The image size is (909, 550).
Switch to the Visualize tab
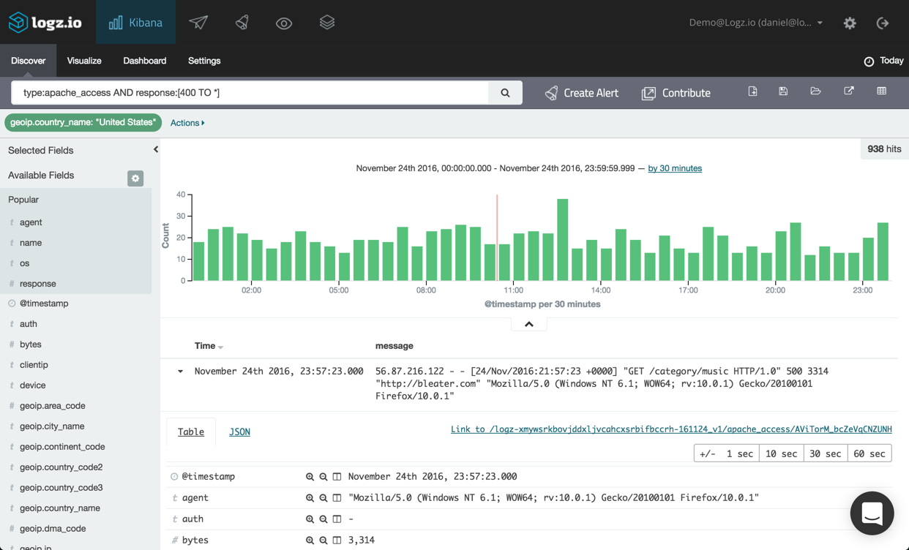(x=84, y=61)
